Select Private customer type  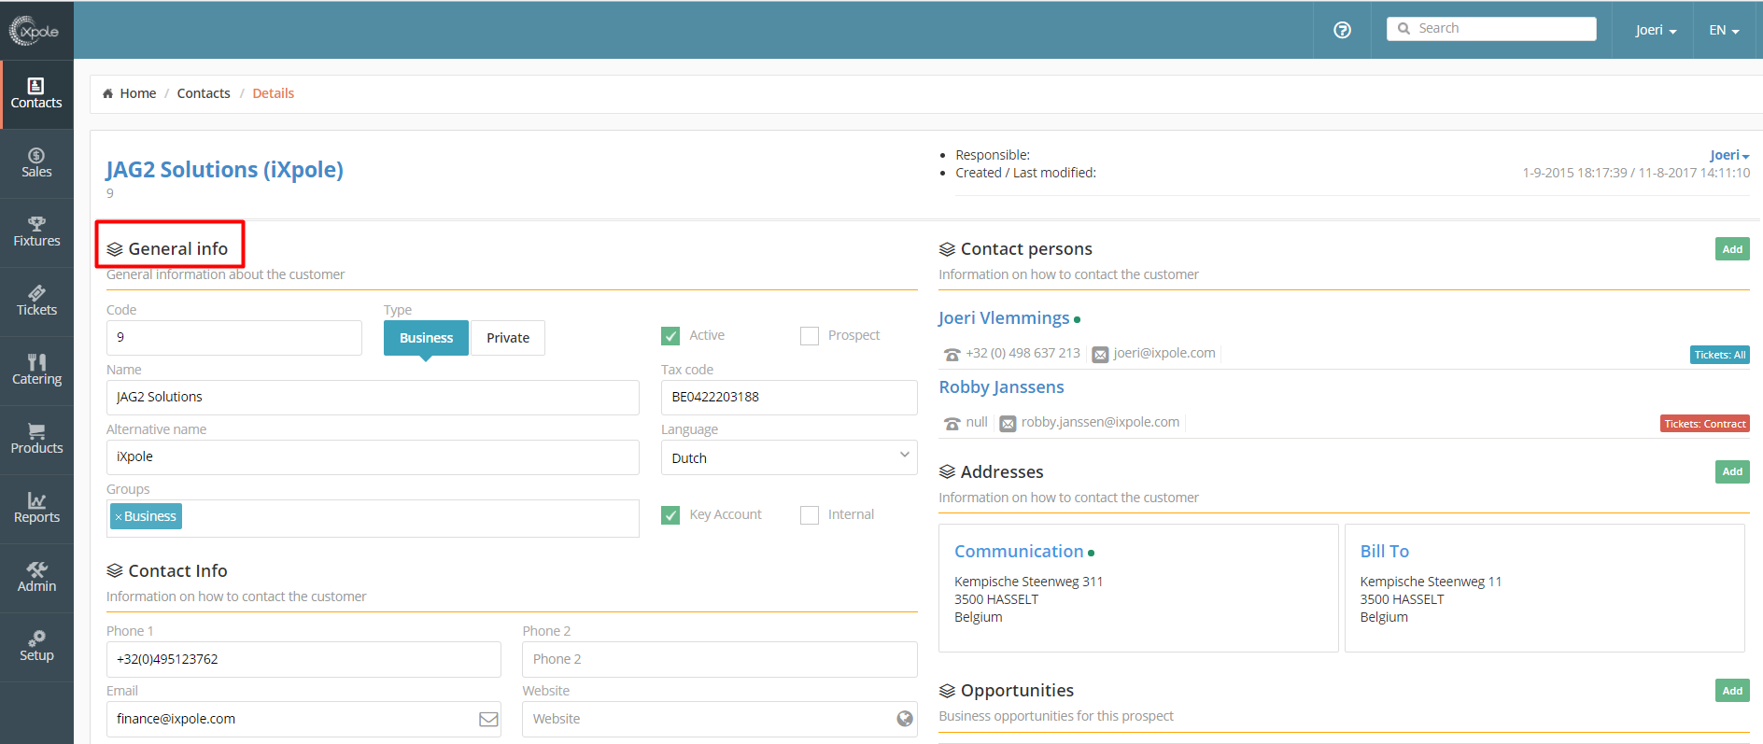point(508,338)
